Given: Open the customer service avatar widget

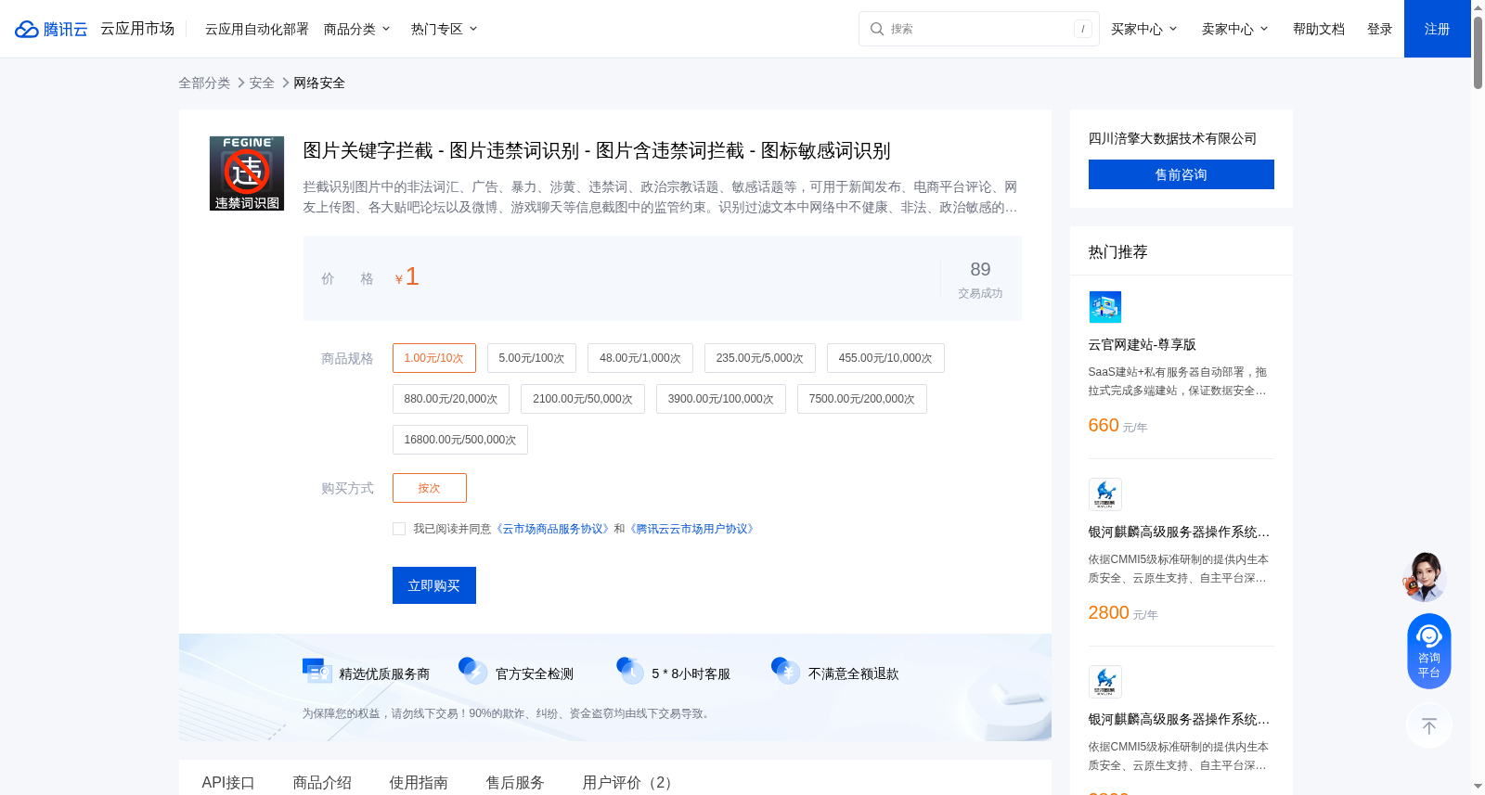Looking at the screenshot, I should (x=1426, y=576).
